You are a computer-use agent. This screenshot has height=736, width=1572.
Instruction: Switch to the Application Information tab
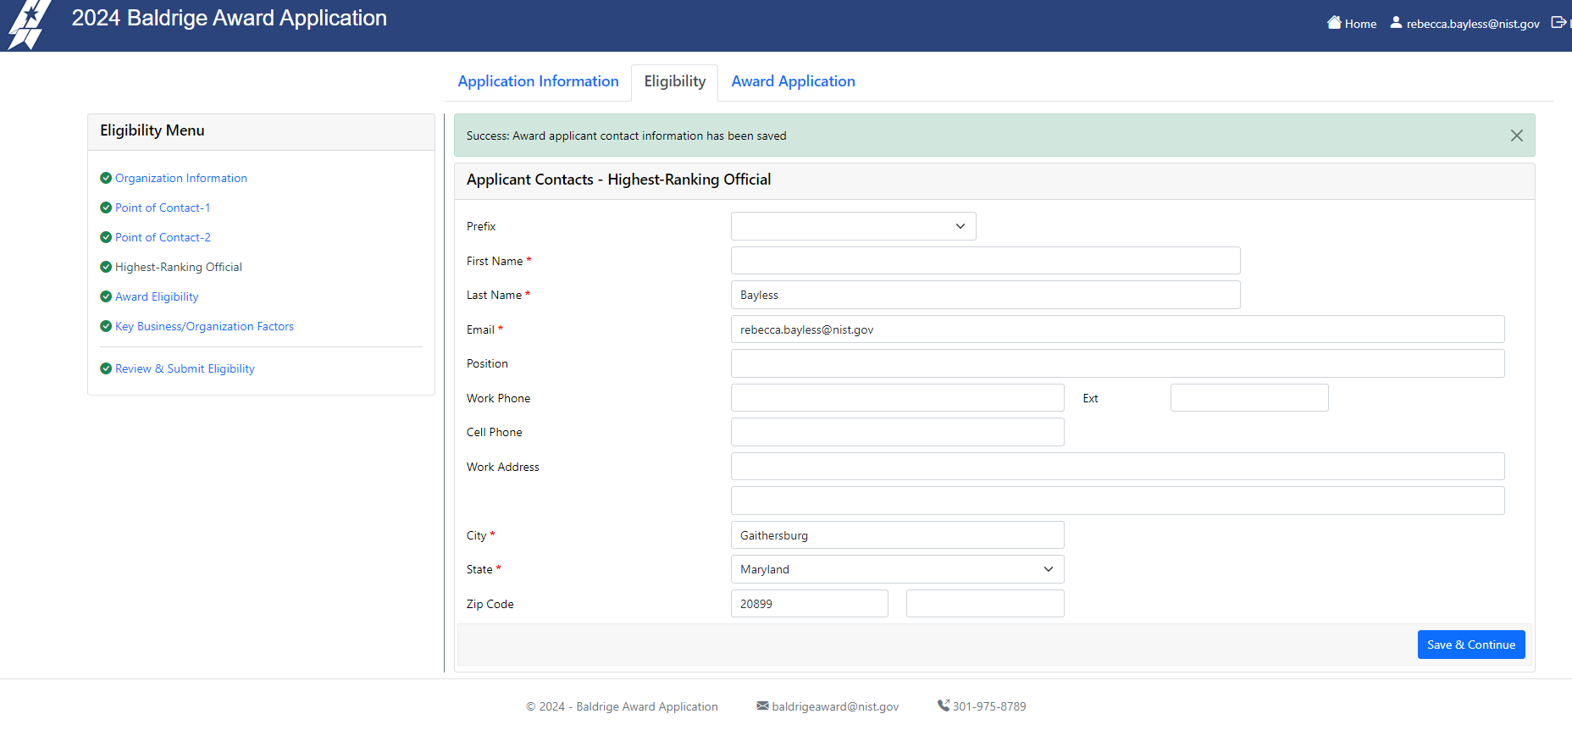click(538, 81)
